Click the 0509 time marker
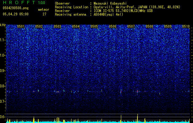Viewport: 193px width, 123px height. [x=168, y=26]
